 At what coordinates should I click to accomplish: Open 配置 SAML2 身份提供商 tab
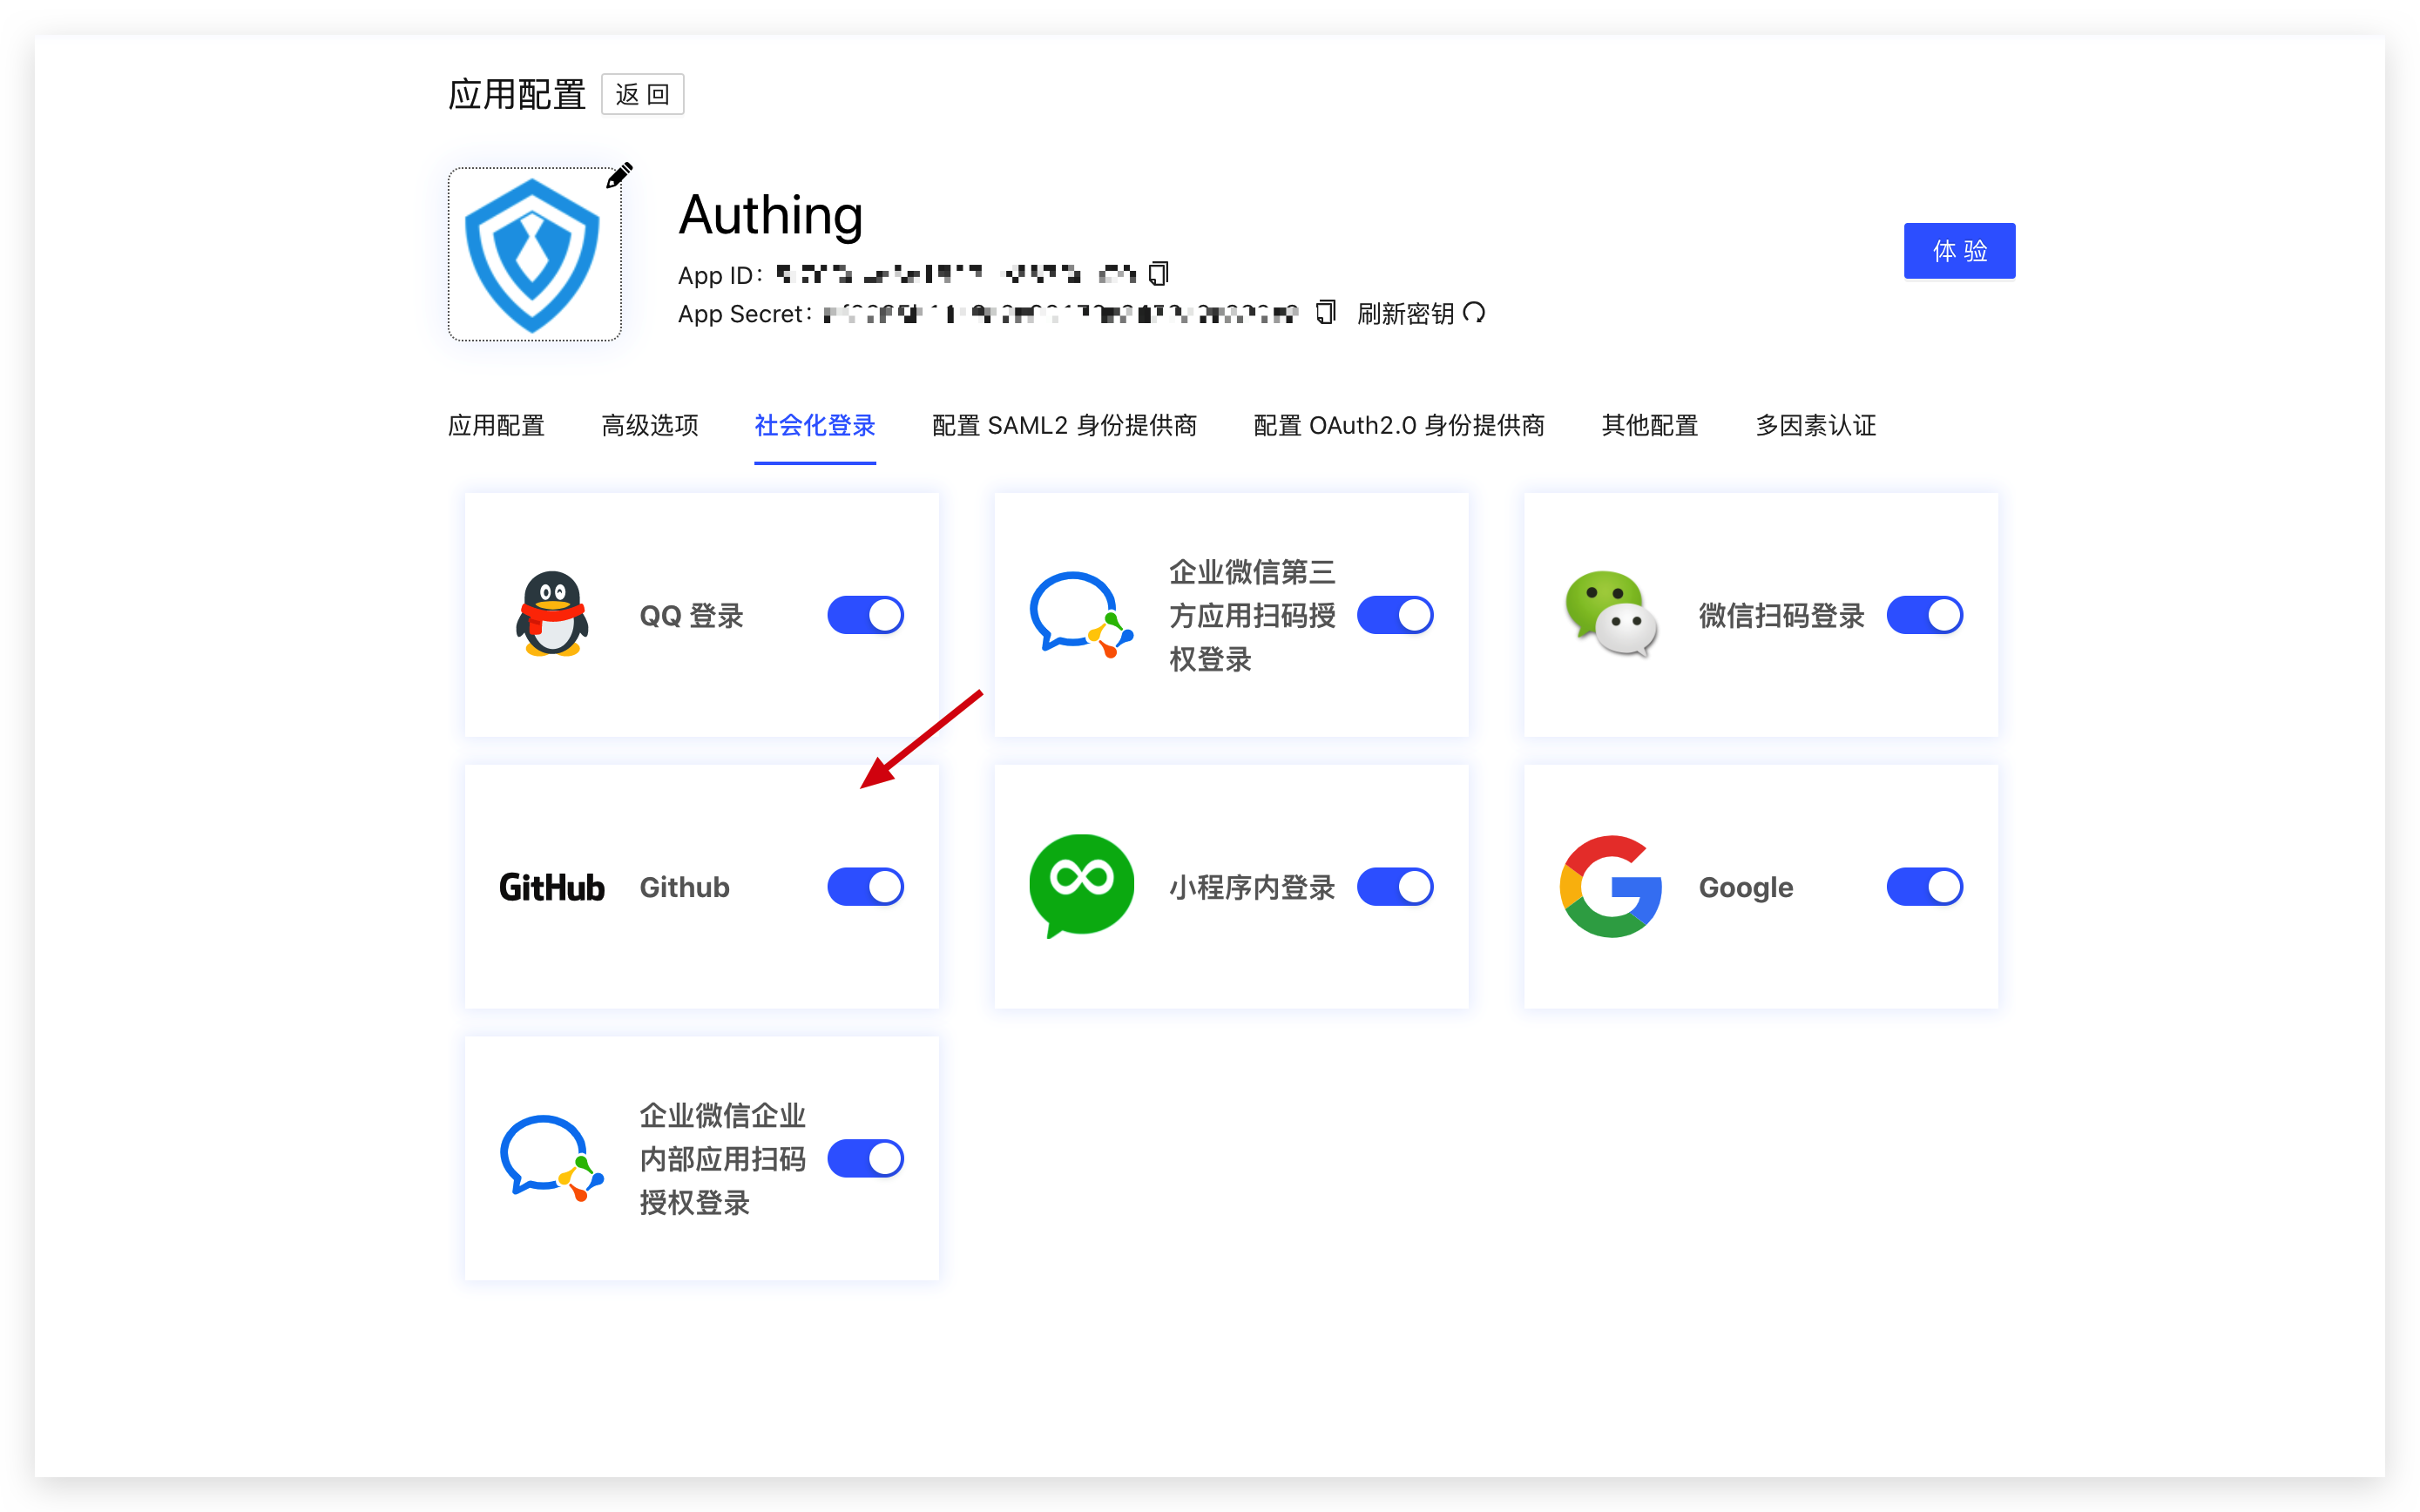point(1064,425)
